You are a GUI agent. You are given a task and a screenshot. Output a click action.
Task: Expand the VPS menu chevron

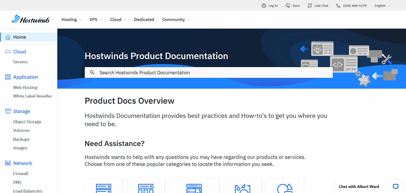[x=101, y=20]
